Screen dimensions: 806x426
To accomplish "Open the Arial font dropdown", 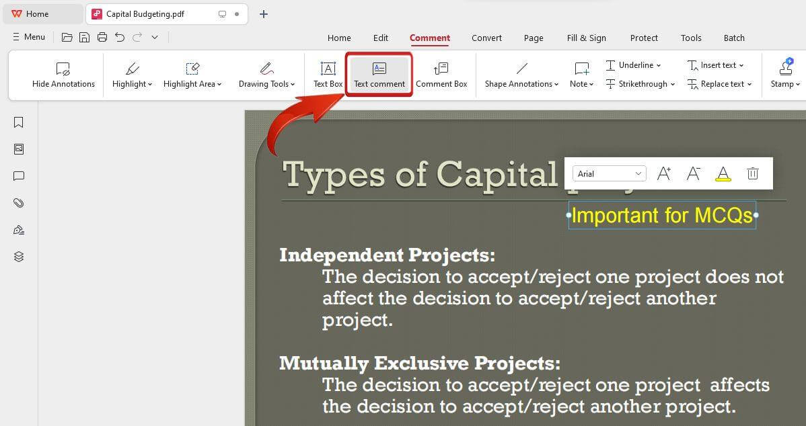I will pos(609,173).
